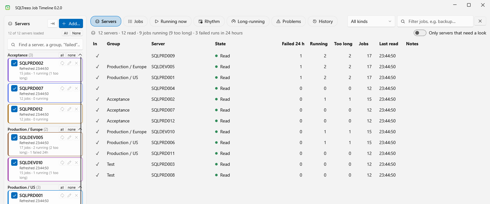This screenshot has width=490, height=204.
Task: Remove SQLDEV010 from the server list
Action: click(x=76, y=163)
